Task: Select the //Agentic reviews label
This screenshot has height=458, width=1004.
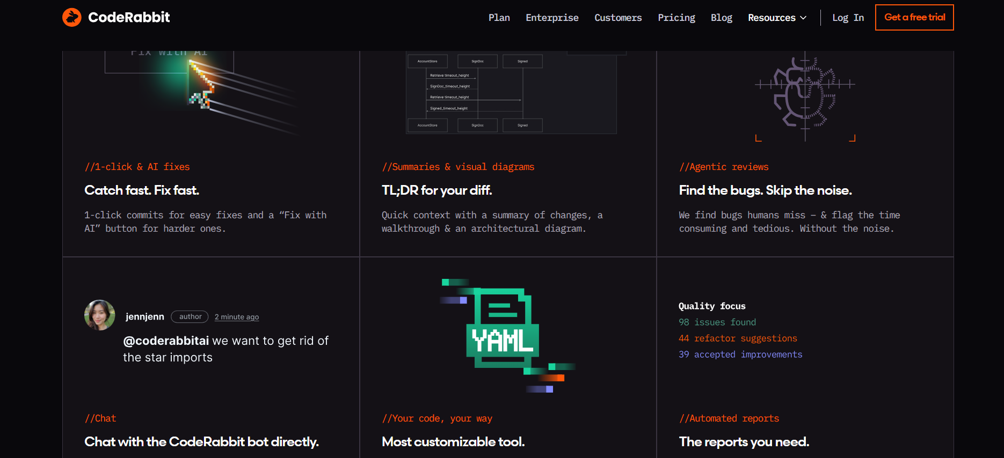Action: click(x=724, y=167)
